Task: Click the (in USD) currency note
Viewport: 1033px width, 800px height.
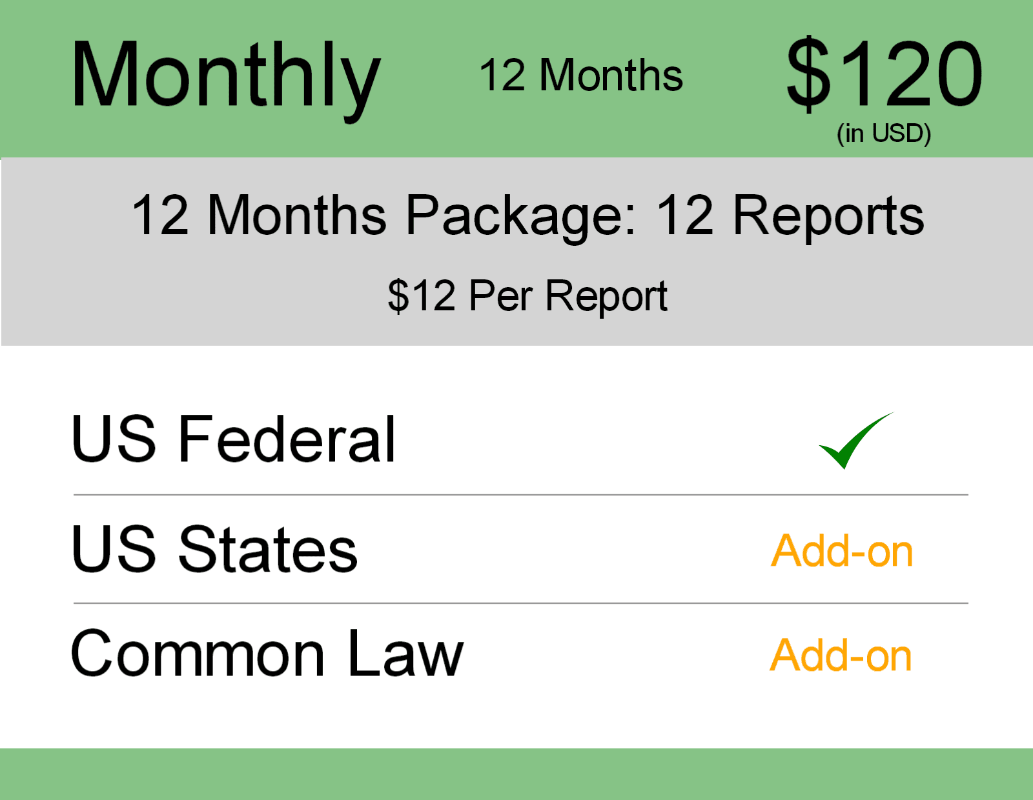Action: [x=884, y=134]
